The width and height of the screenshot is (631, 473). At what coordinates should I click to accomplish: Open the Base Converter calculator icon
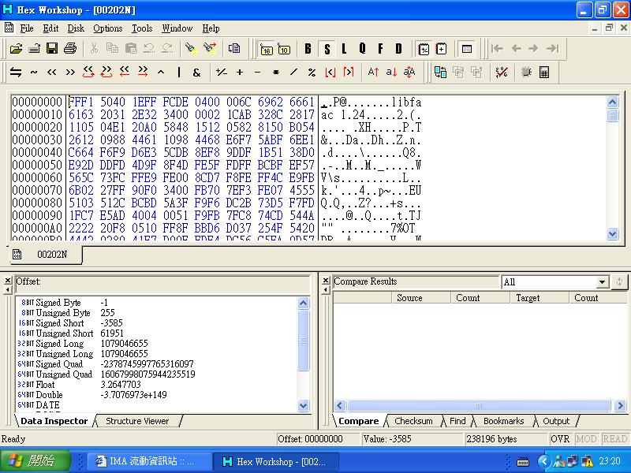tap(544, 73)
